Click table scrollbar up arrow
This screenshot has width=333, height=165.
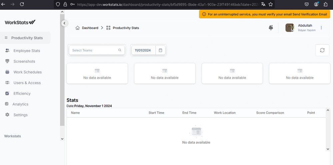(x=328, y=110)
